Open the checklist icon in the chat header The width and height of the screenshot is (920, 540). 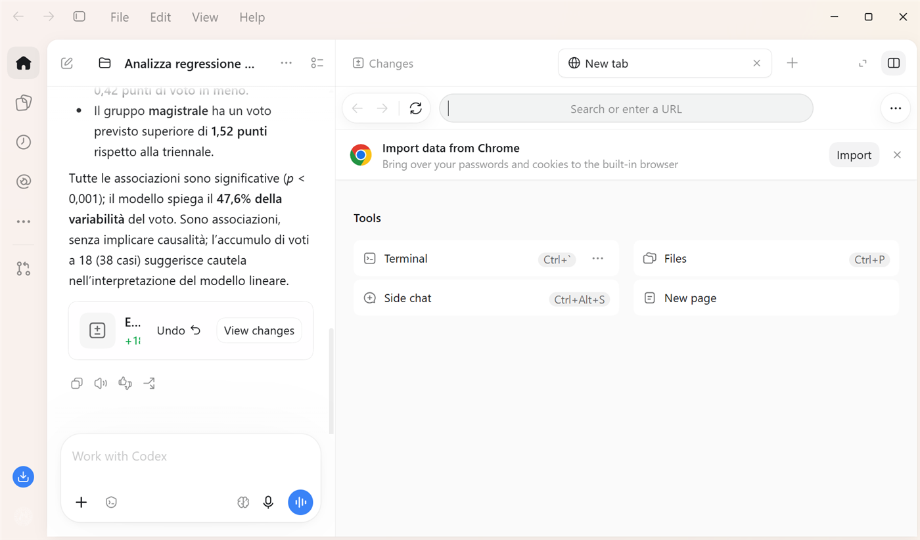tap(317, 63)
